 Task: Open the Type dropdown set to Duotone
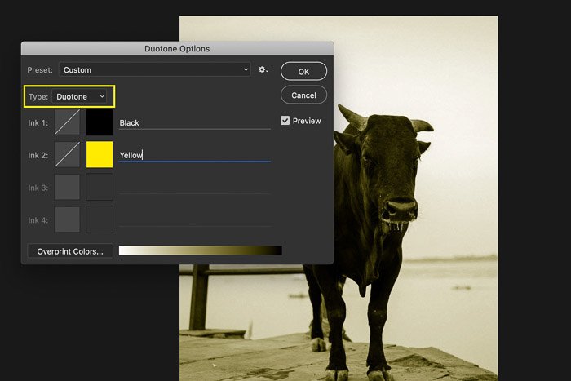(81, 97)
